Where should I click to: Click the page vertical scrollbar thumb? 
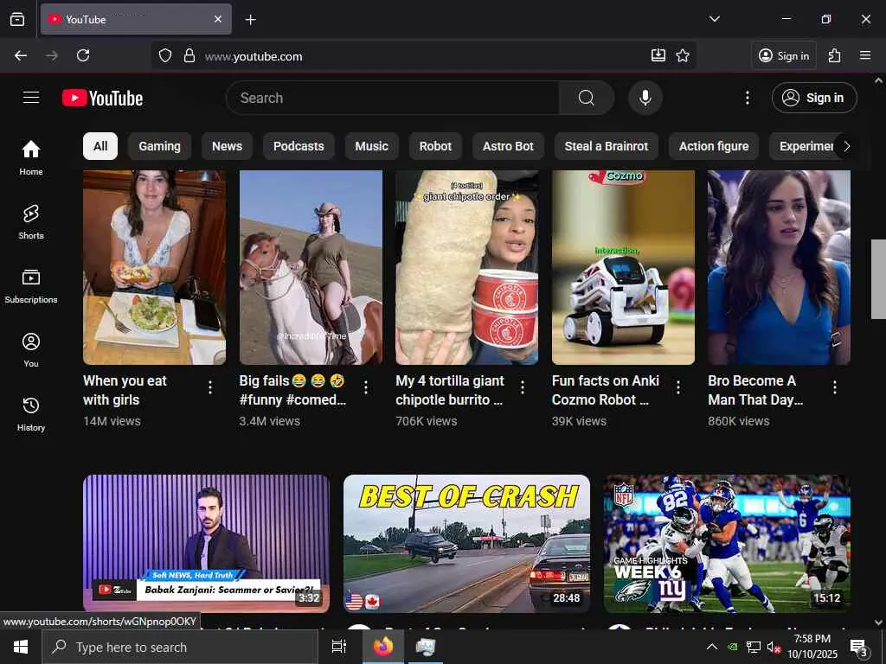878,278
